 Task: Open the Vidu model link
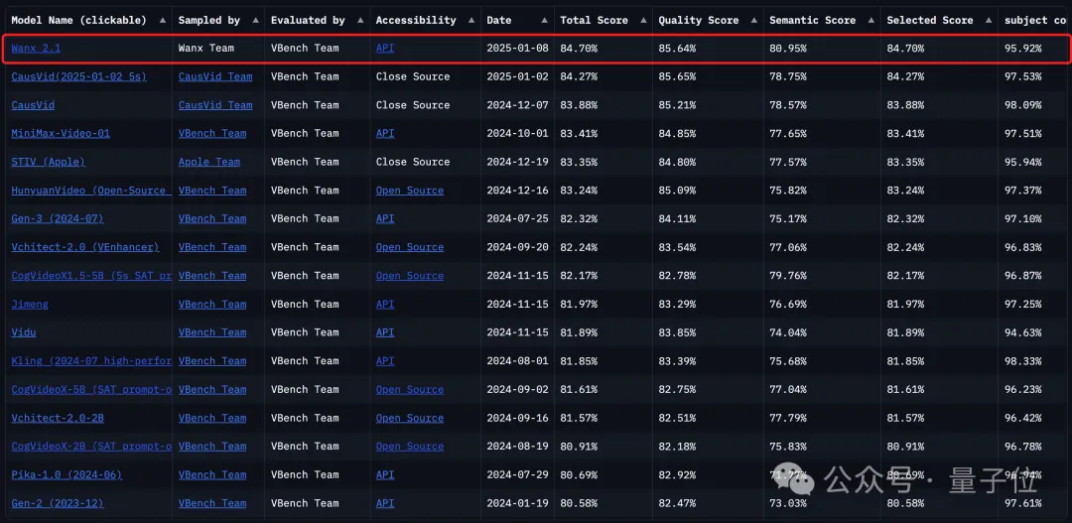click(24, 332)
